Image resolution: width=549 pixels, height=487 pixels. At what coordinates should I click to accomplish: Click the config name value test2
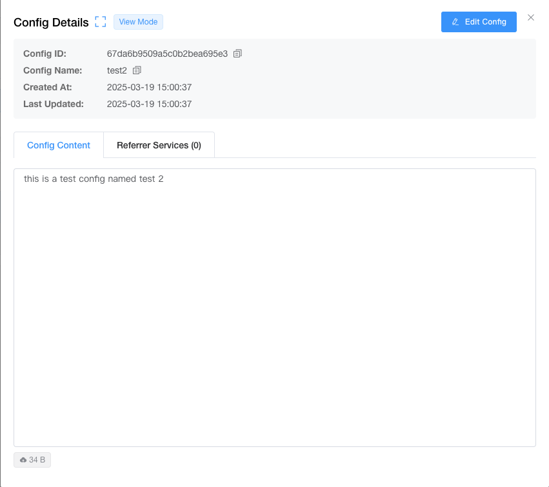(x=117, y=70)
